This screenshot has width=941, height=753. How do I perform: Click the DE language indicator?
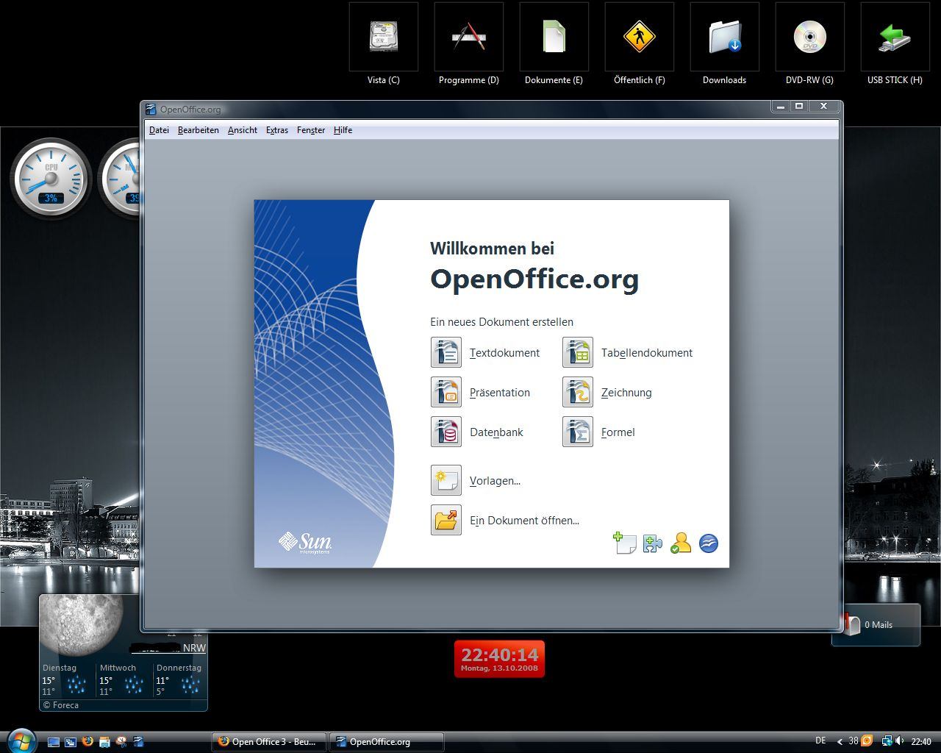click(x=820, y=740)
